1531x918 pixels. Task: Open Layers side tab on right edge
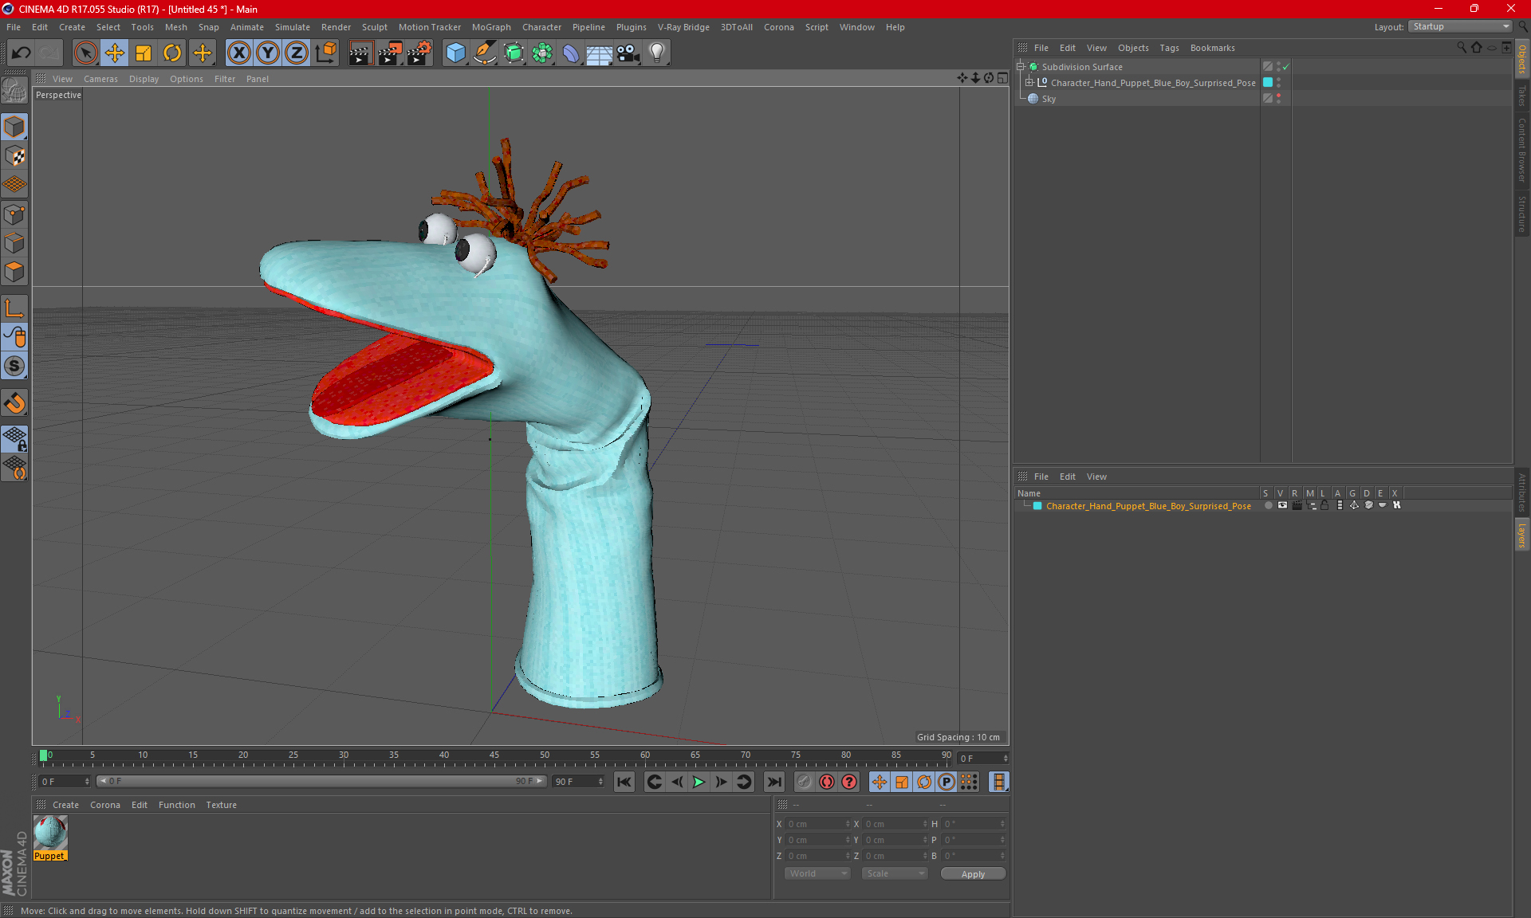1522,535
